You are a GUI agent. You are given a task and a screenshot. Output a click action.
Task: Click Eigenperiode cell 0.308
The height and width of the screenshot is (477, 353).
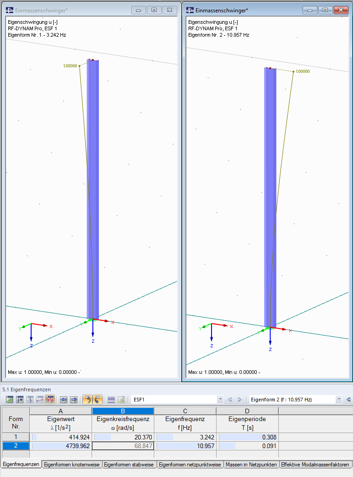247,437
